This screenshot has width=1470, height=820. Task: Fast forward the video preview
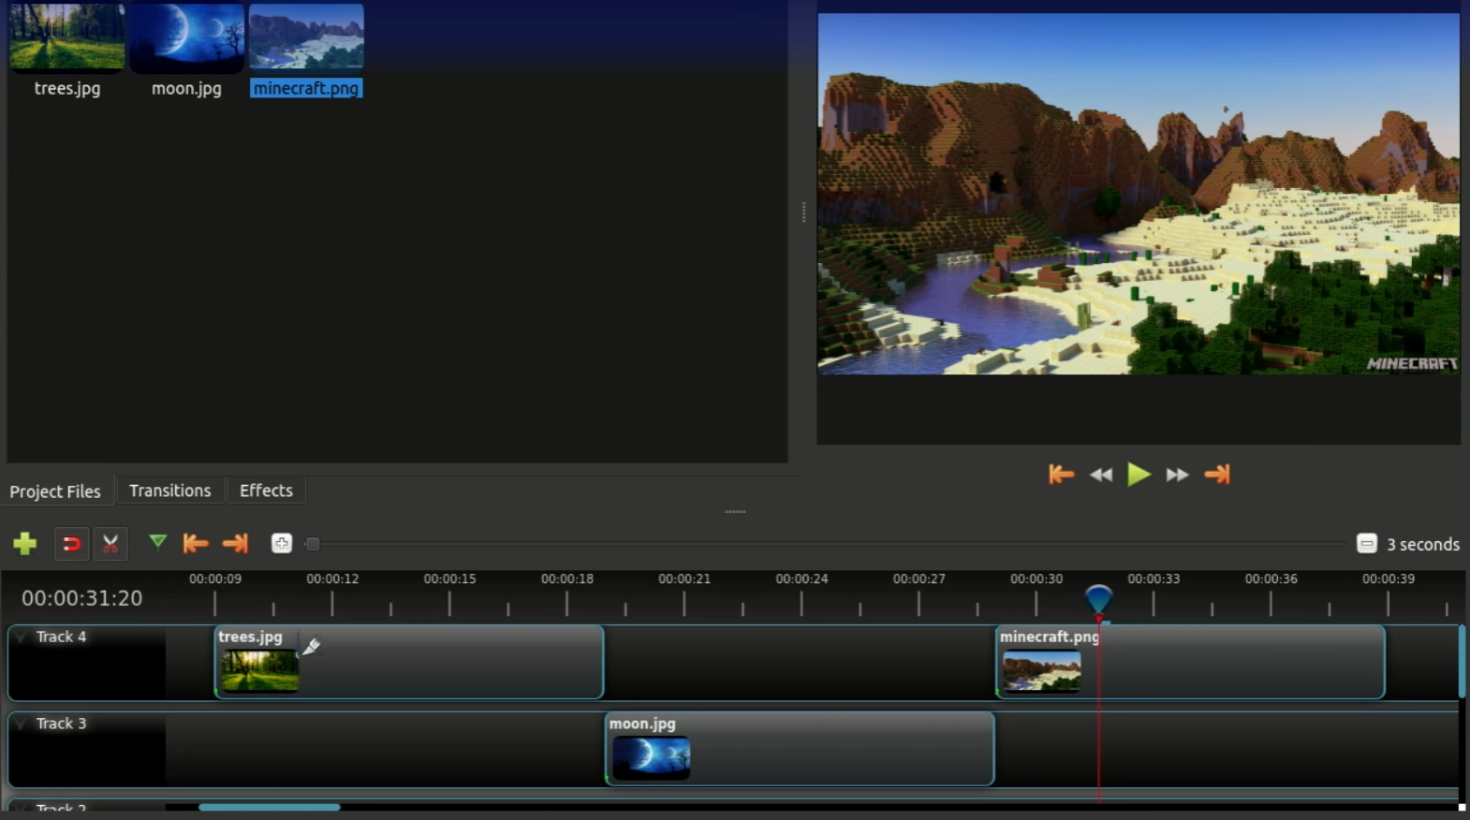(x=1177, y=475)
